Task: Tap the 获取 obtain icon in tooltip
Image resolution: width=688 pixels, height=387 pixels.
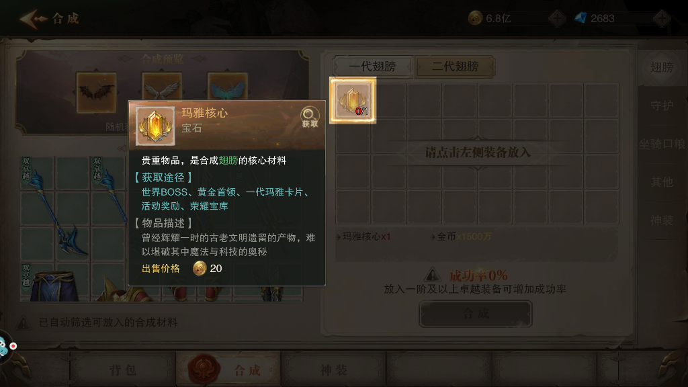Action: [x=309, y=117]
